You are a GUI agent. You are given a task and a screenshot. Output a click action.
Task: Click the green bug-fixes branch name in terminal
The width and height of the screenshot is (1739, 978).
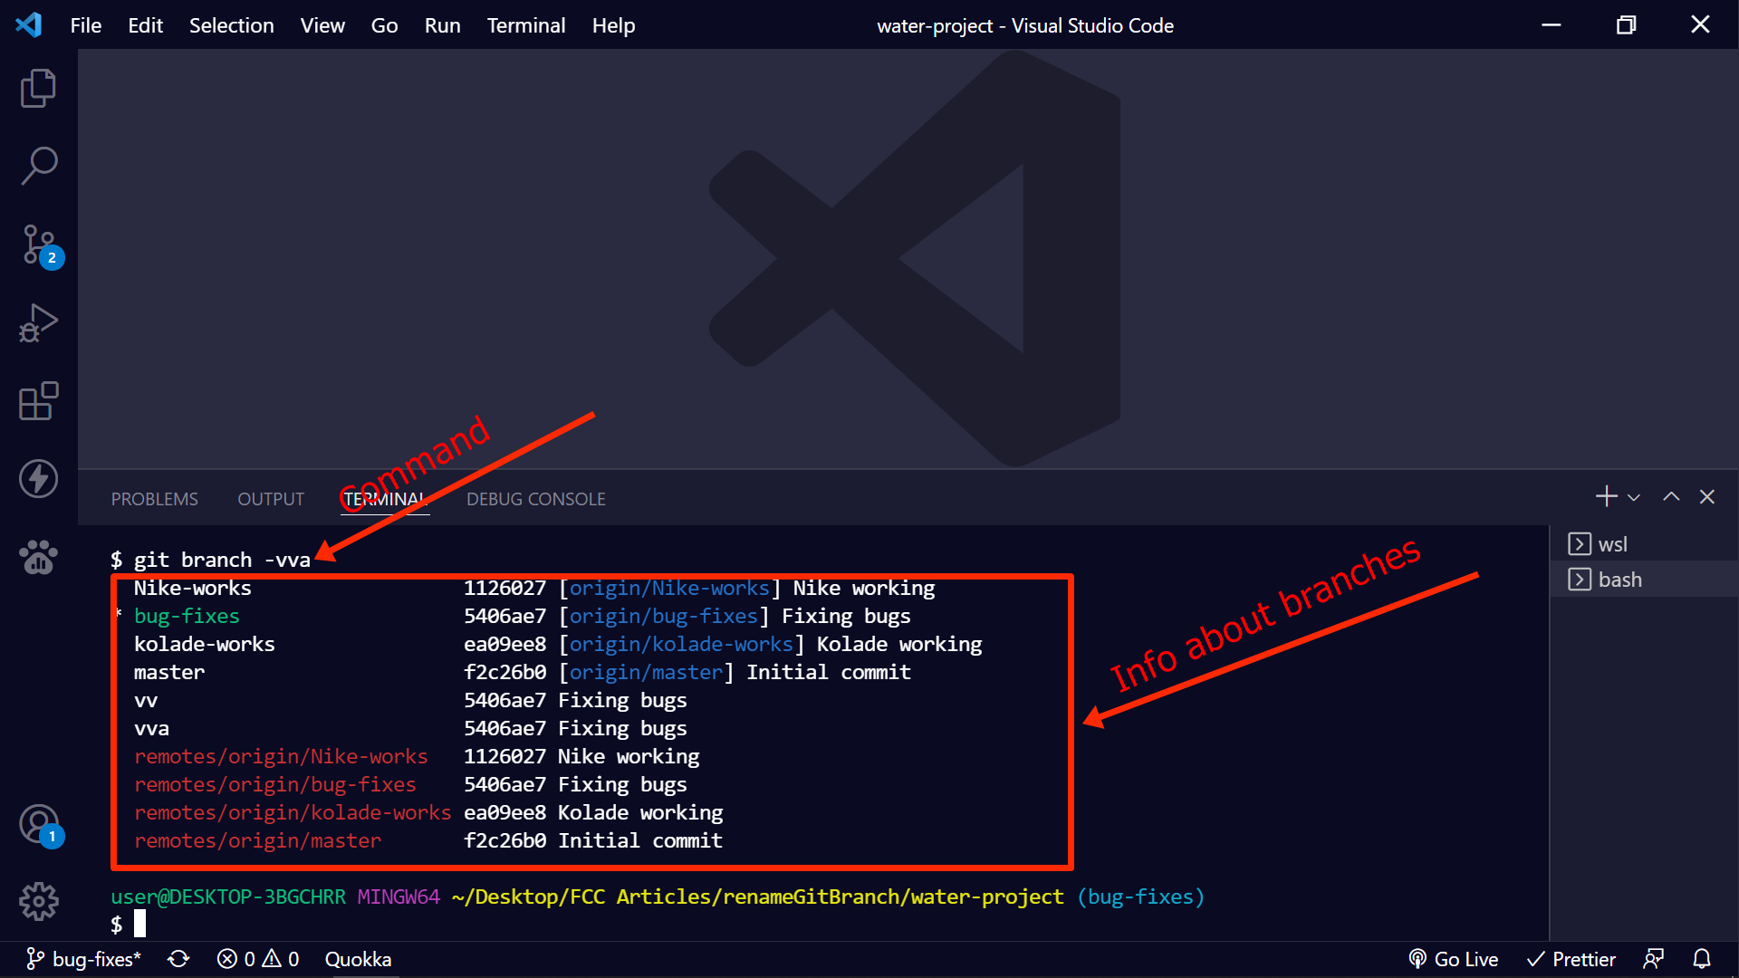coord(187,617)
